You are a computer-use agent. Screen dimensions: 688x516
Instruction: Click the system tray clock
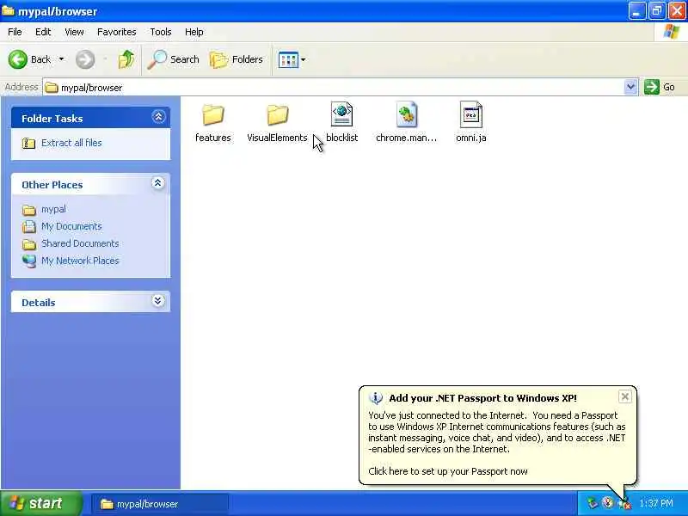[x=656, y=503]
